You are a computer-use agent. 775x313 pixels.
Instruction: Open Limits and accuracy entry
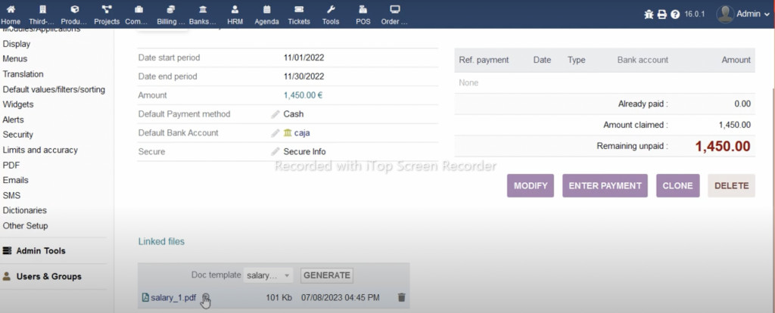tap(40, 150)
